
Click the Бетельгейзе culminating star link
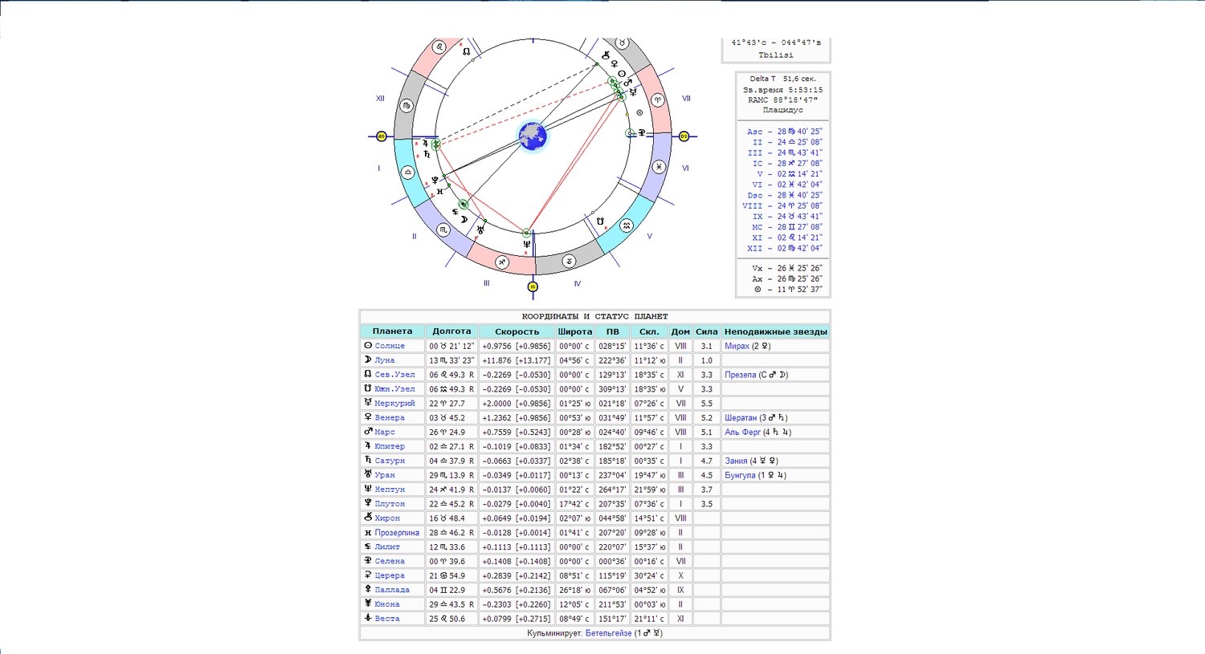click(x=608, y=633)
